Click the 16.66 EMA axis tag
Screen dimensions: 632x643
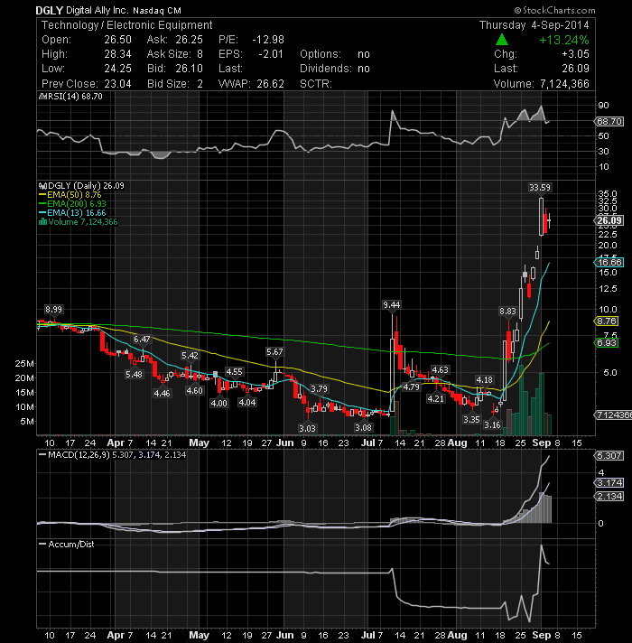(x=609, y=263)
